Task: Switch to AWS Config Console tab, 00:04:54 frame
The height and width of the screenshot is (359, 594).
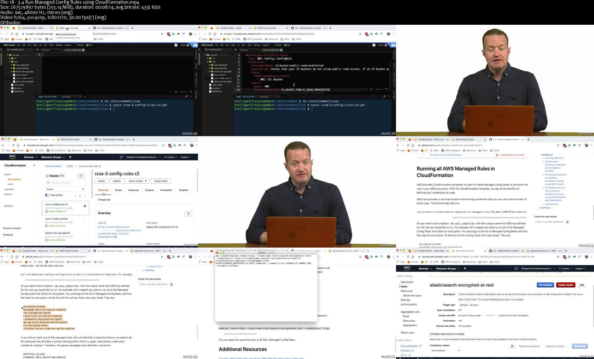Action: [x=465, y=140]
